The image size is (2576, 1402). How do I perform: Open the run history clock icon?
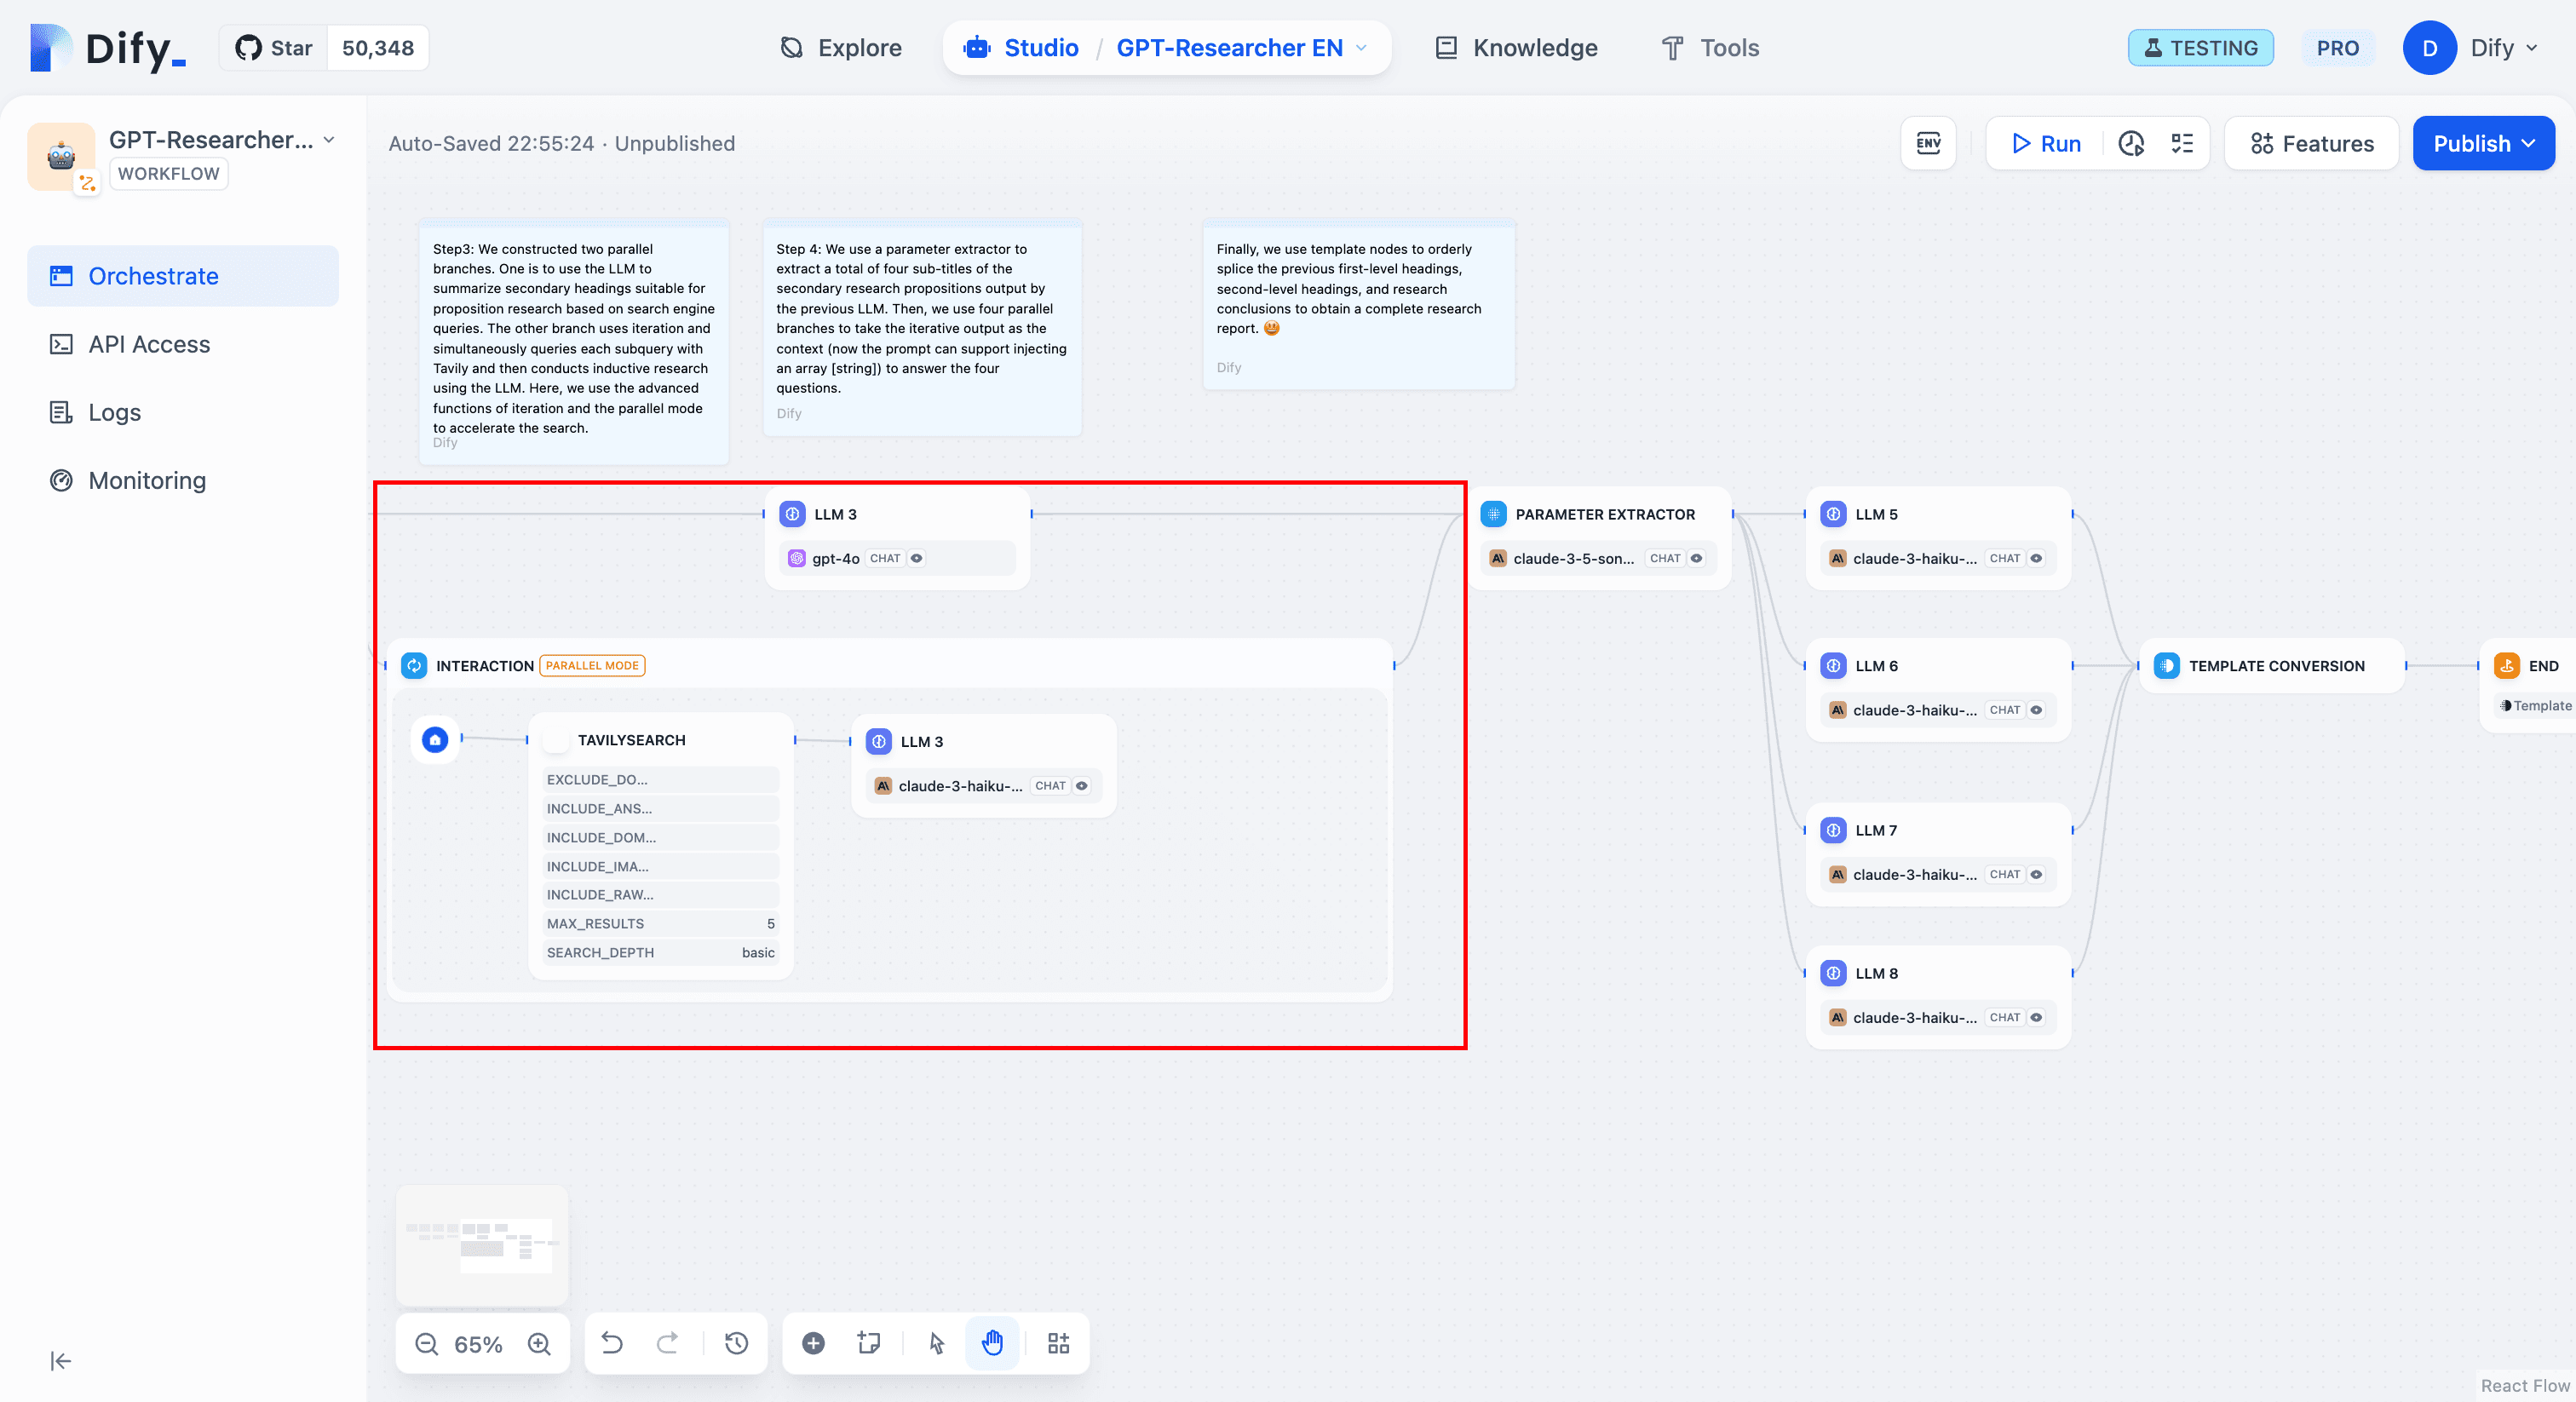pos(2131,143)
